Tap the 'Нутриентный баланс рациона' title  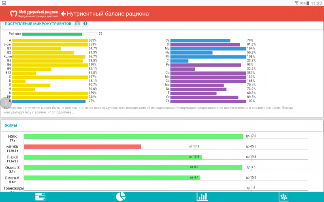tap(108, 14)
